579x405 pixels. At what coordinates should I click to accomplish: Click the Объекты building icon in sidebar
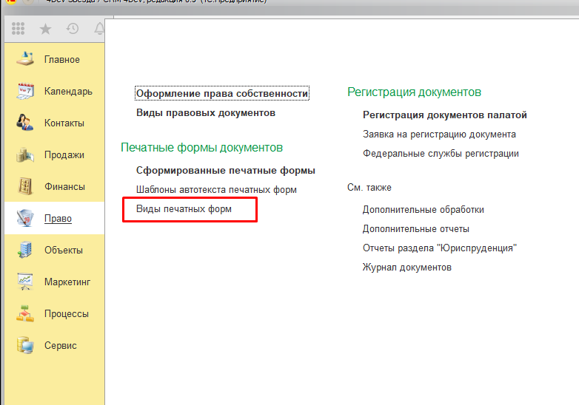tap(25, 250)
